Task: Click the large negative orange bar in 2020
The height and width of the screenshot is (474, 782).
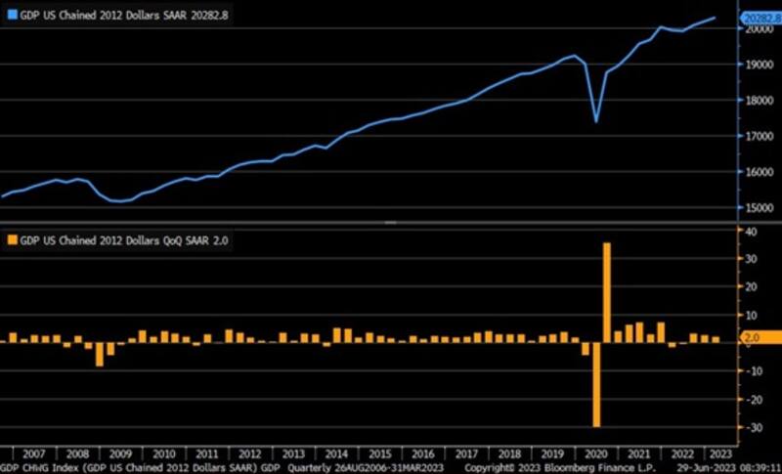Action: coord(596,384)
